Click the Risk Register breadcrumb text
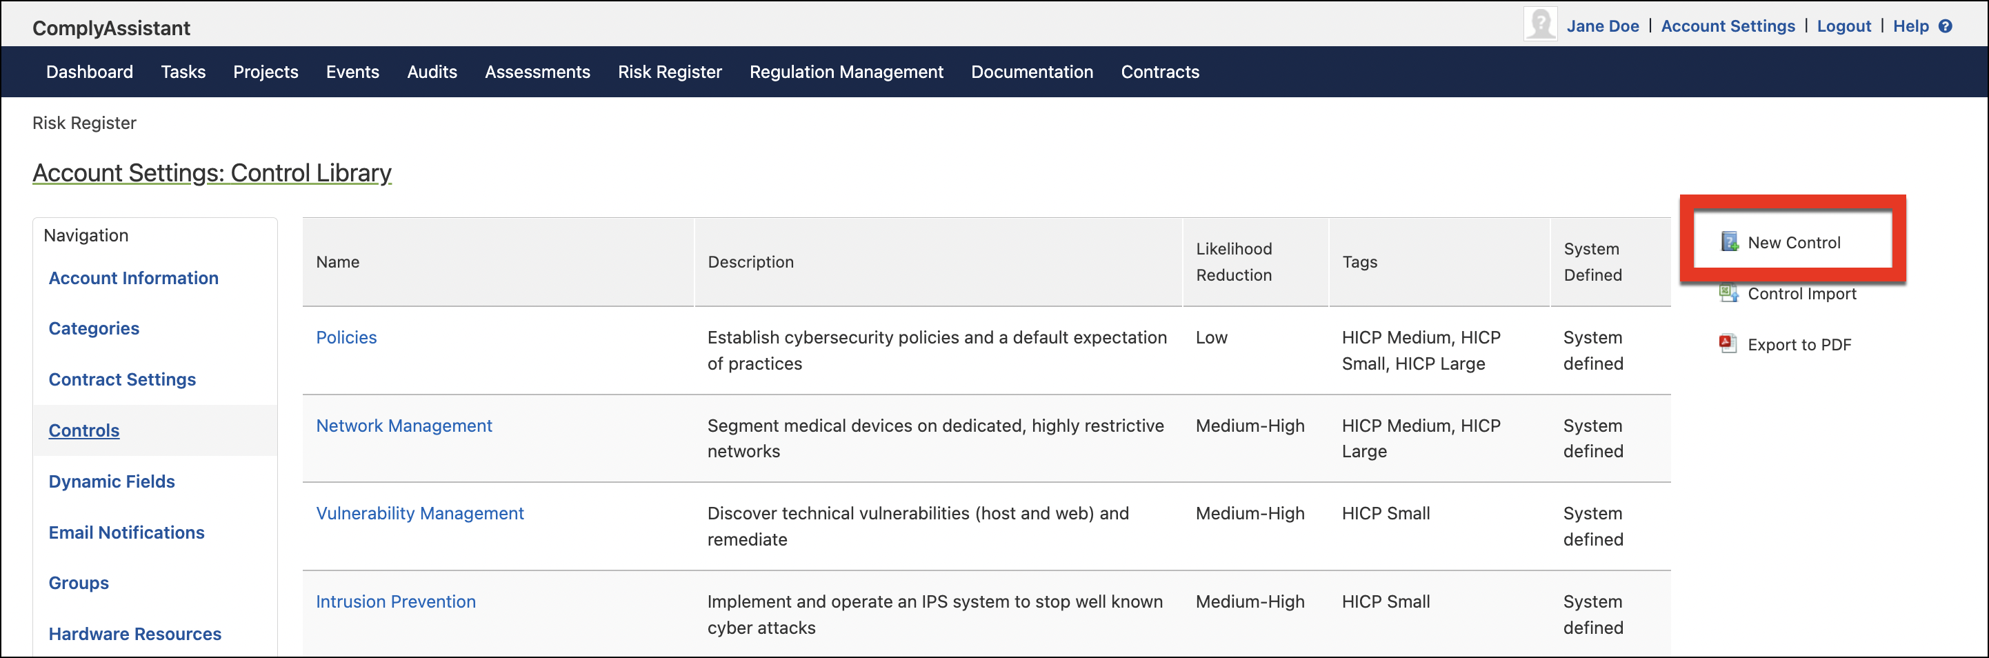Screen dimensions: 1989x658 point(84,123)
